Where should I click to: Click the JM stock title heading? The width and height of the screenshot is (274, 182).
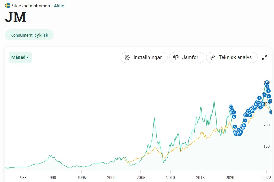click(16, 18)
